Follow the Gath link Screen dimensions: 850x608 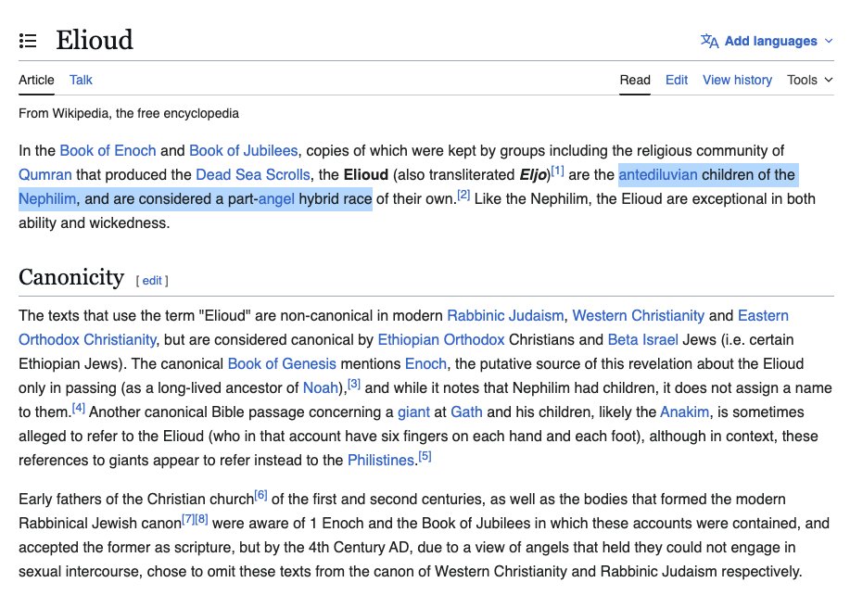point(466,412)
